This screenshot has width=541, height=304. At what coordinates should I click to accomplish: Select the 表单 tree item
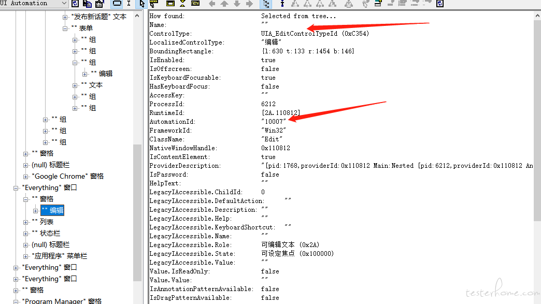click(x=82, y=28)
